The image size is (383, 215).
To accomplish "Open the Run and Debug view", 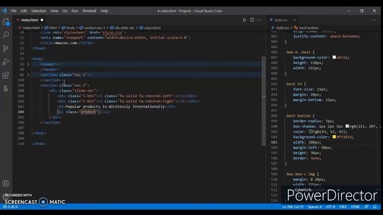I will [6, 62].
